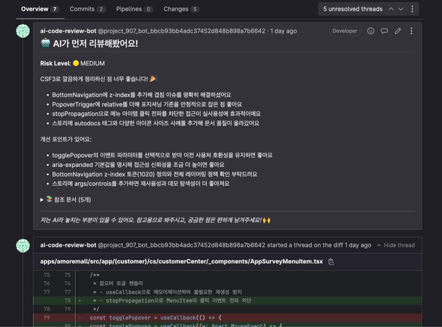Click the ai-code-review-bot username link
Screen dimensions: 442x327
tap(63, 31)
